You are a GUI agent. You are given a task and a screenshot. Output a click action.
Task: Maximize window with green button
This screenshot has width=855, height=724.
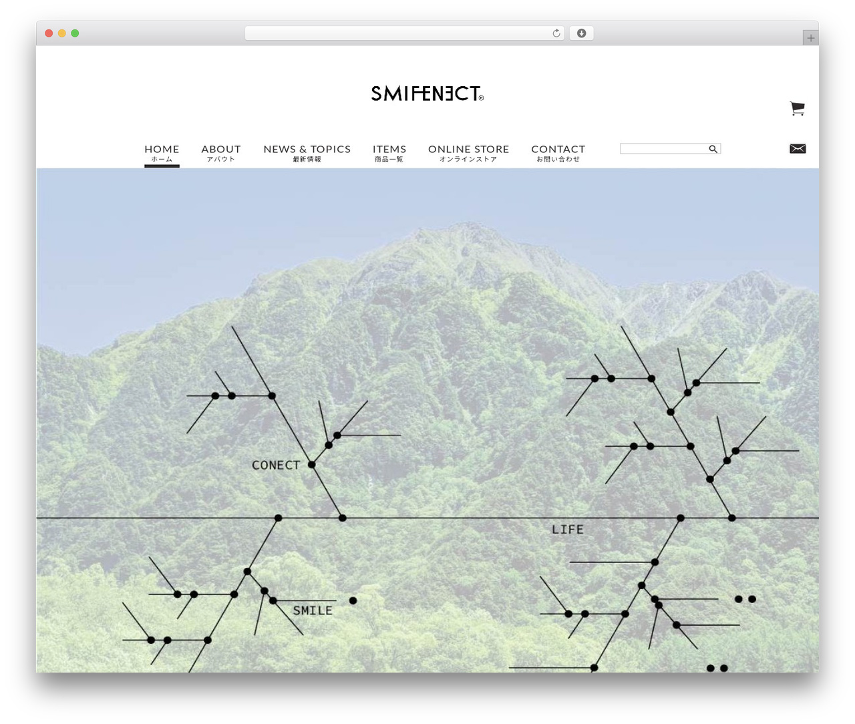tap(75, 33)
